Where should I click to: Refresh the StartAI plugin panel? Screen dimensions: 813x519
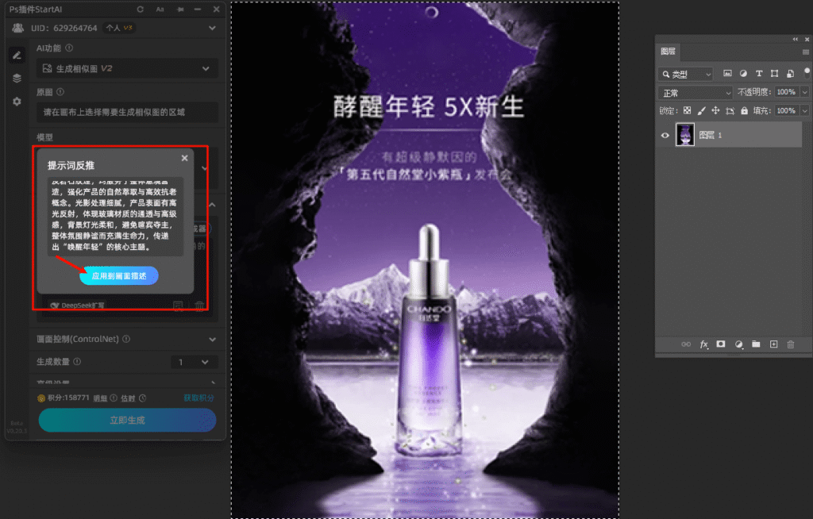140,10
